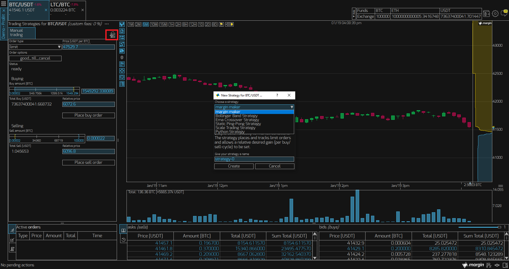The width and height of the screenshot is (509, 269).
Task: Open the hamburger menu at top left
Action: tap(4, 4)
